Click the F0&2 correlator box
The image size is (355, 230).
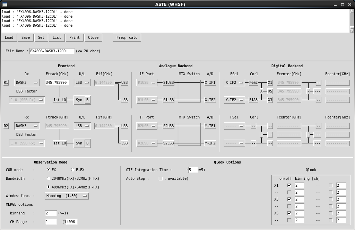click(x=253, y=82)
